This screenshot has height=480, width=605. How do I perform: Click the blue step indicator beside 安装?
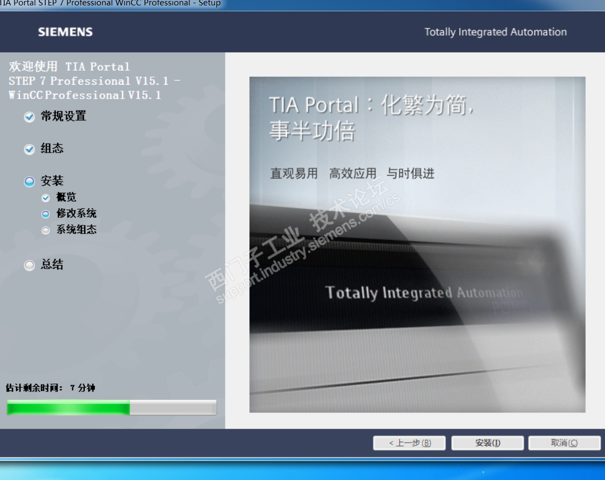pos(29,182)
